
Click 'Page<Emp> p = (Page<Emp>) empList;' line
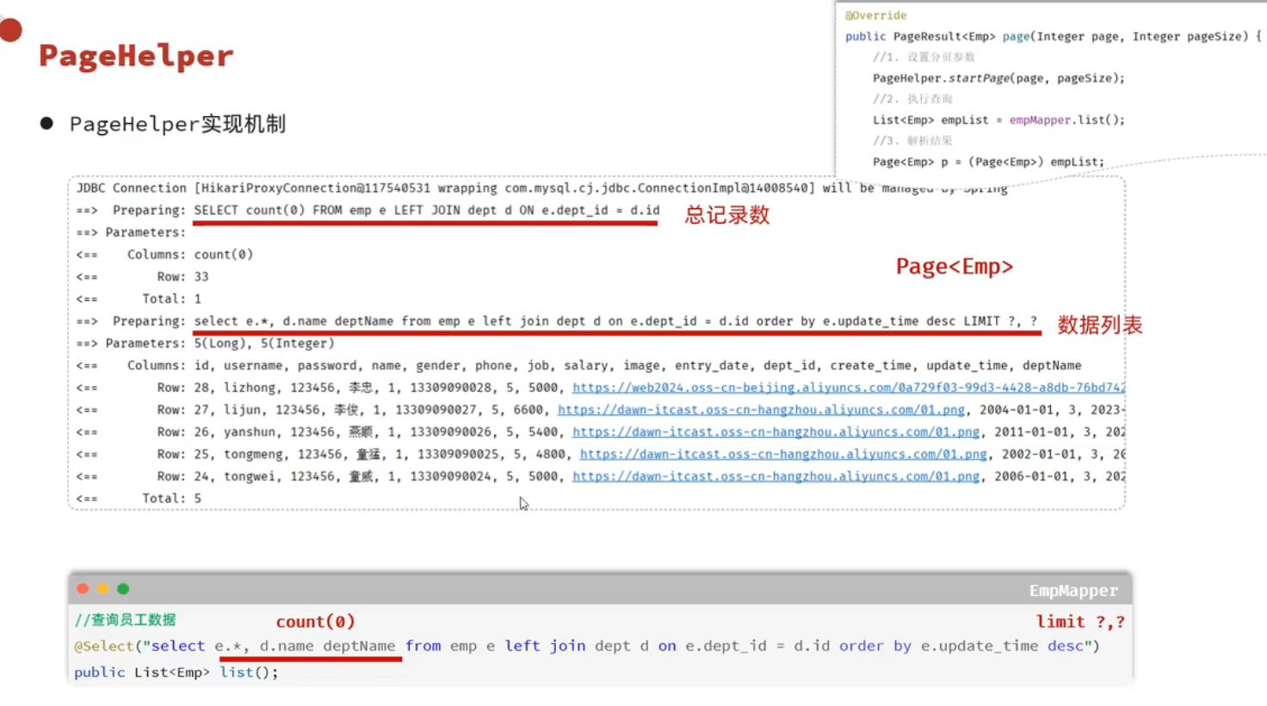click(988, 162)
